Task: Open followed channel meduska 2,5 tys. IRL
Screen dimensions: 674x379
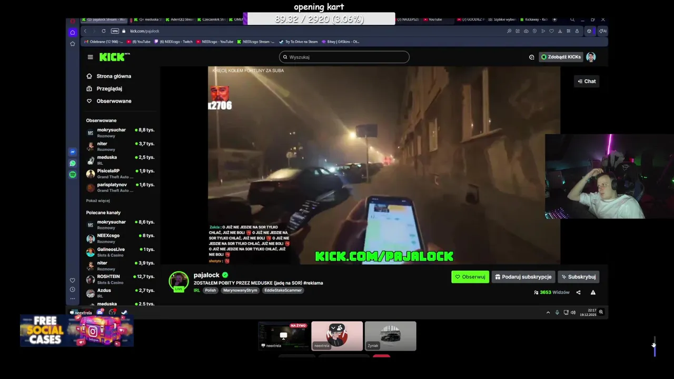Action: tap(120, 159)
